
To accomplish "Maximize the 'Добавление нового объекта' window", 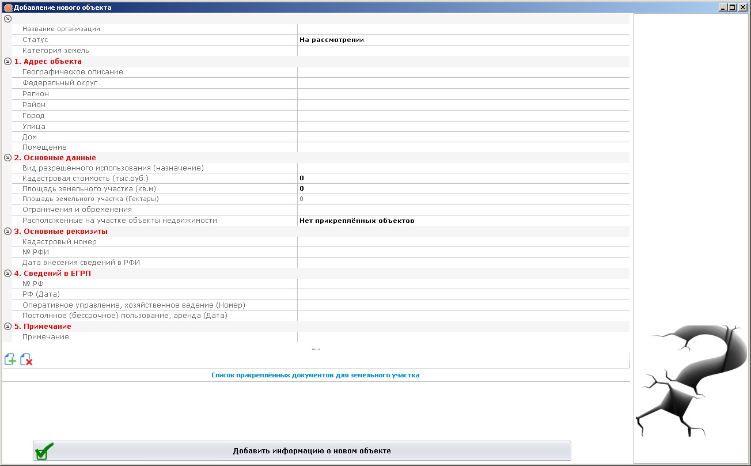I will point(732,7).
